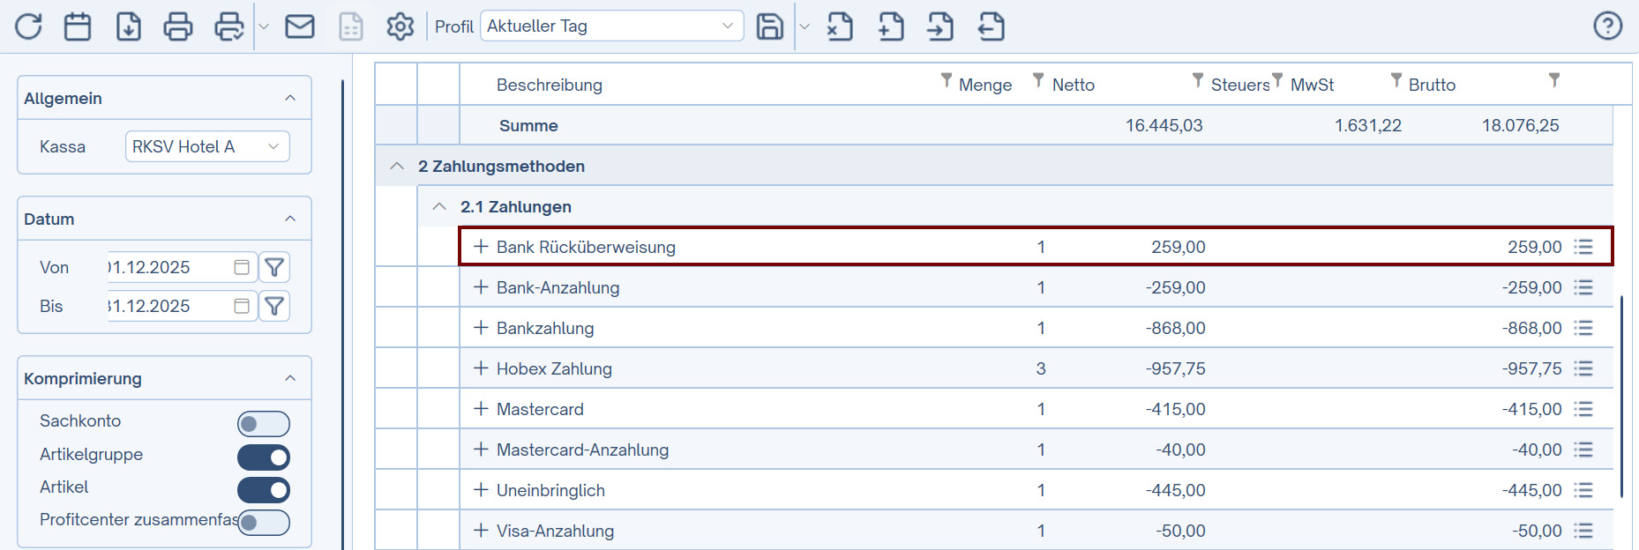The height and width of the screenshot is (550, 1639).
Task: Collapse the Komprimierung panel header
Action: pyautogui.click(x=164, y=378)
